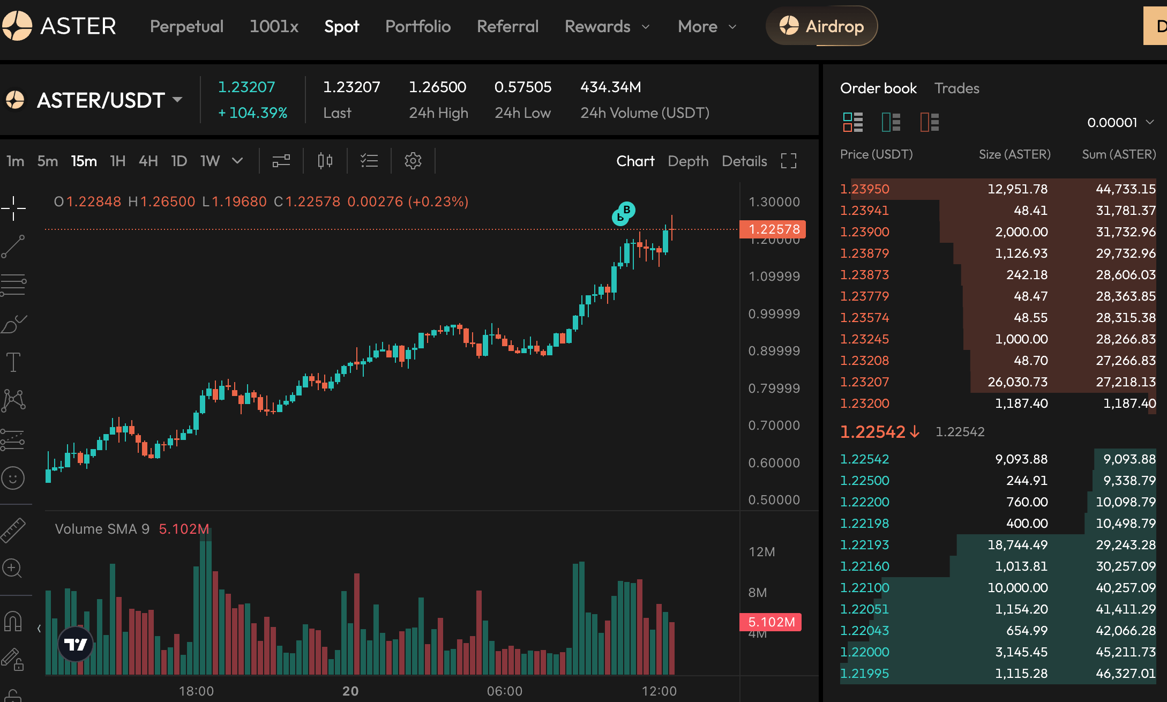Open the horizontal lines Fibonacci tool
This screenshot has height=702, width=1167.
pyautogui.click(x=13, y=285)
